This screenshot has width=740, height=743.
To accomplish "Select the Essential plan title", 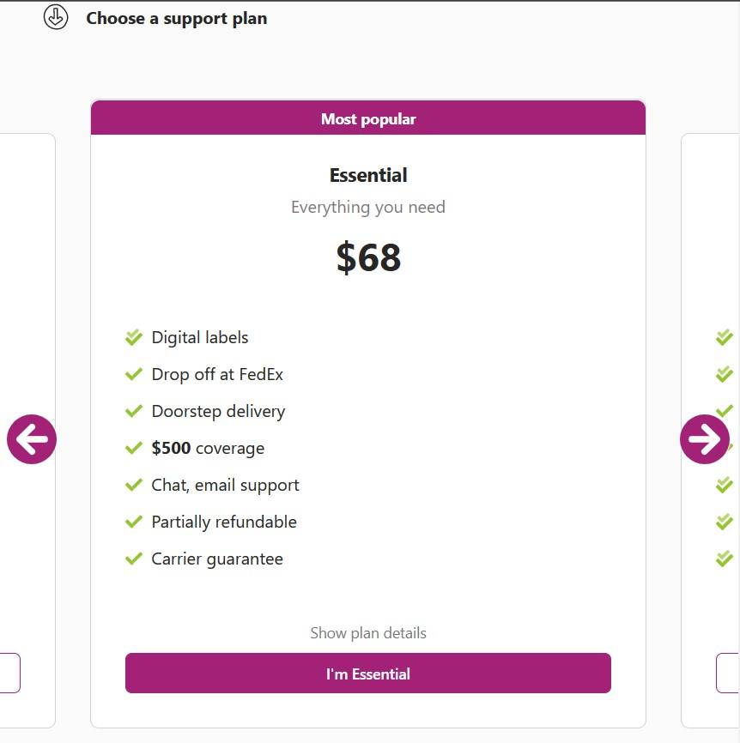I will coord(368,175).
